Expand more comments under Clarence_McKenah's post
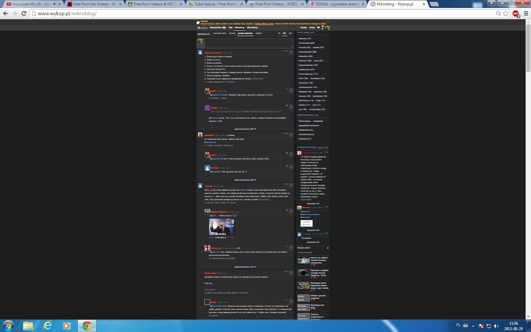531x332 pixels. pos(245,129)
